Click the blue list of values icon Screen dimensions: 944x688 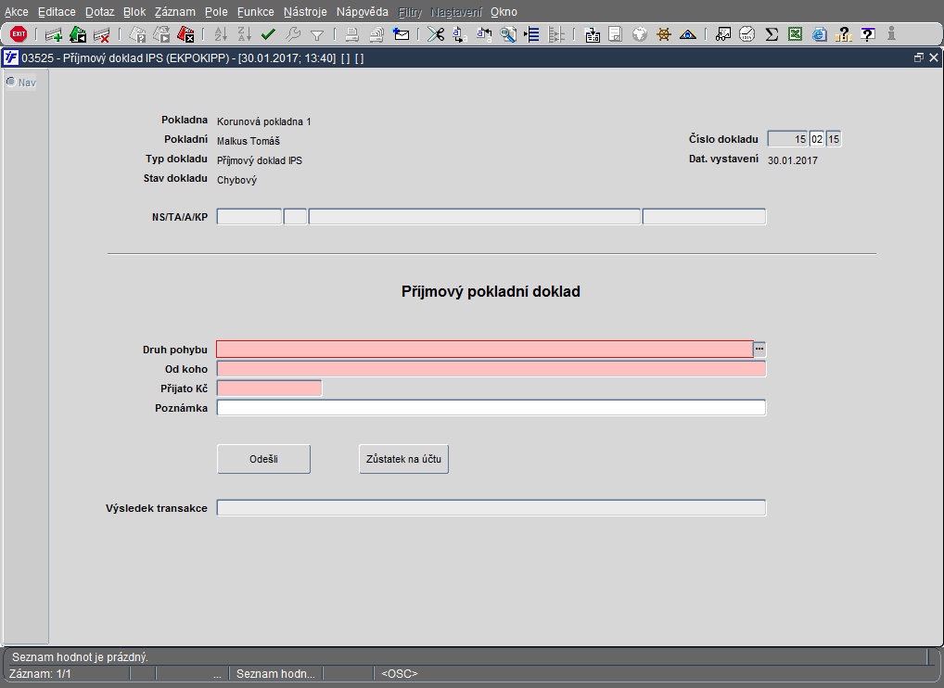532,35
